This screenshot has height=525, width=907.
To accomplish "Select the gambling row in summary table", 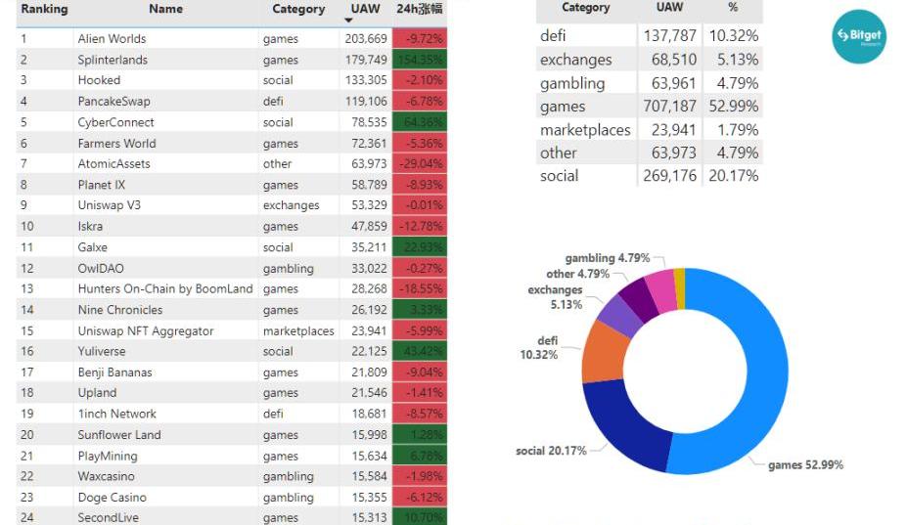I will [650, 83].
